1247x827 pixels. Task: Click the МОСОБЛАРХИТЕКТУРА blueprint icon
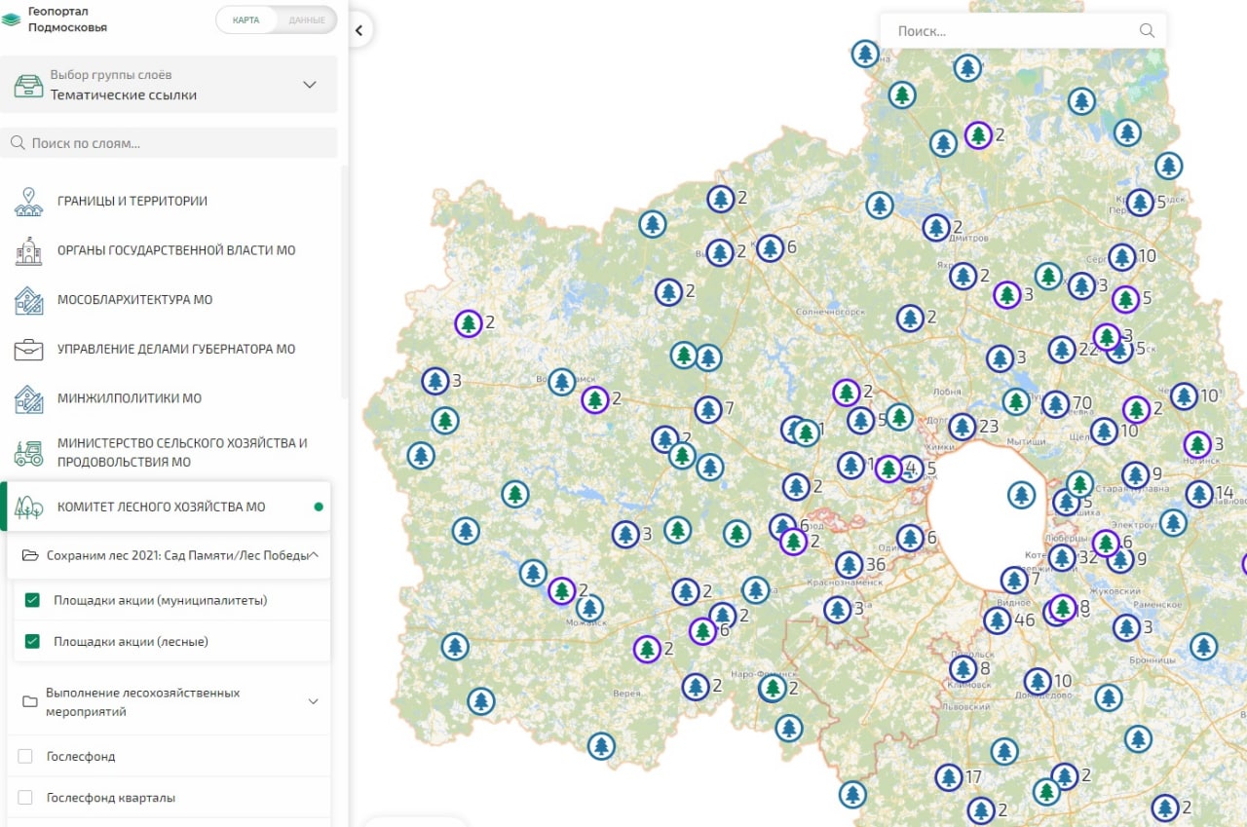pyautogui.click(x=28, y=300)
